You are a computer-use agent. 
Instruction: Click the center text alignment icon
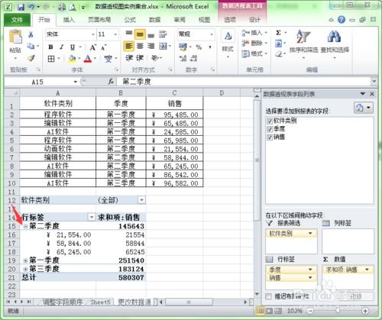pos(140,46)
